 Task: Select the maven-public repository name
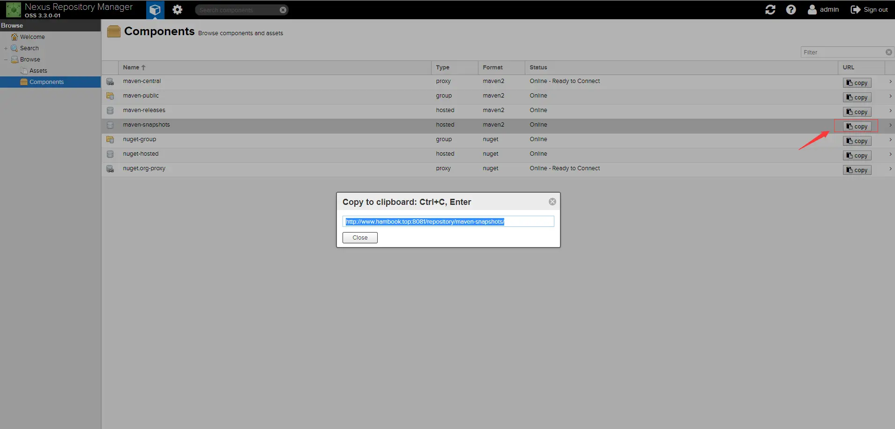point(141,96)
